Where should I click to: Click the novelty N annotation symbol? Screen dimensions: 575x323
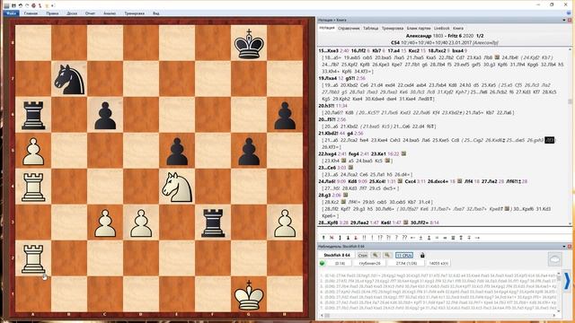tap(332, 238)
